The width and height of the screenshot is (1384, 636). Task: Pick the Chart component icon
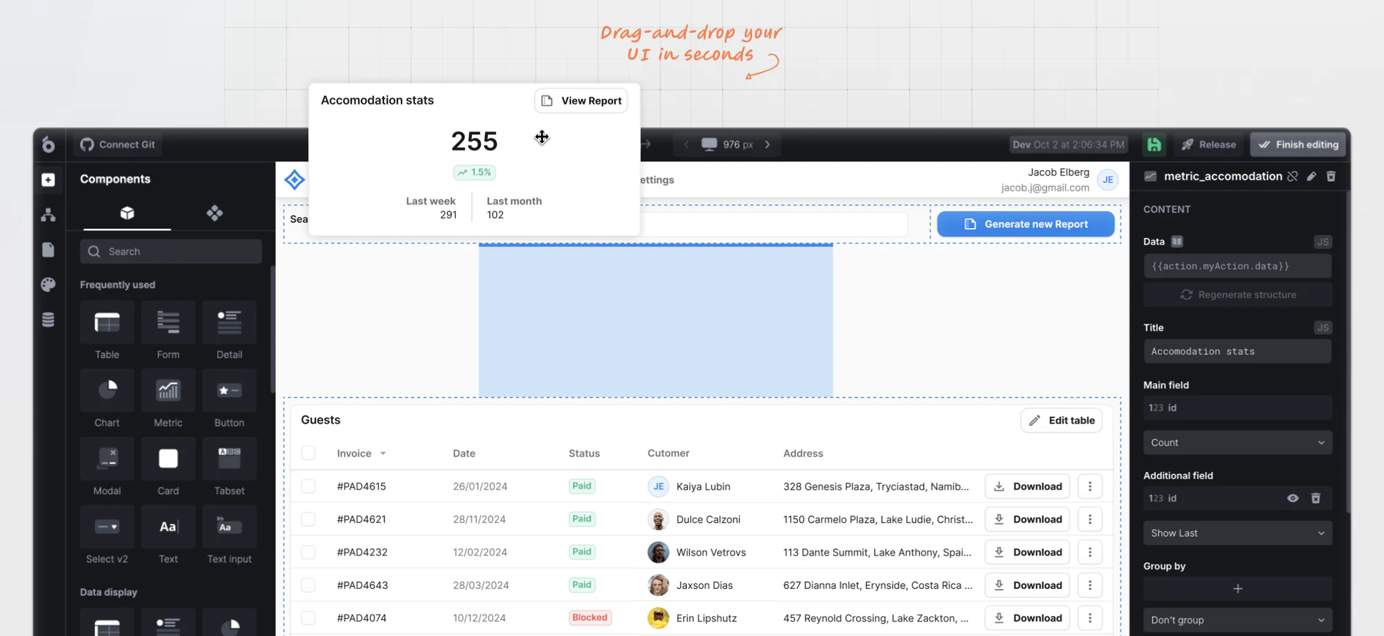pos(107,391)
